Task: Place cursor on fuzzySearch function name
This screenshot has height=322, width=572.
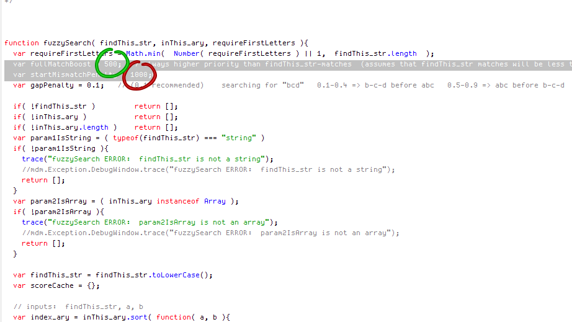Action: click(x=67, y=43)
